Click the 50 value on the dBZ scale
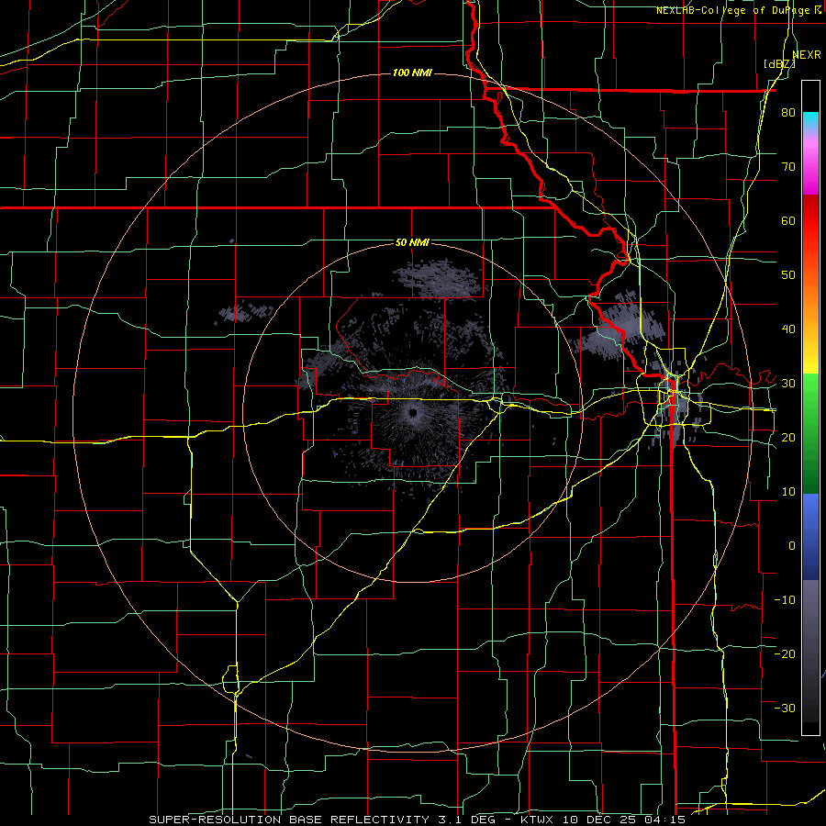The height and width of the screenshot is (826, 826). pos(788,275)
